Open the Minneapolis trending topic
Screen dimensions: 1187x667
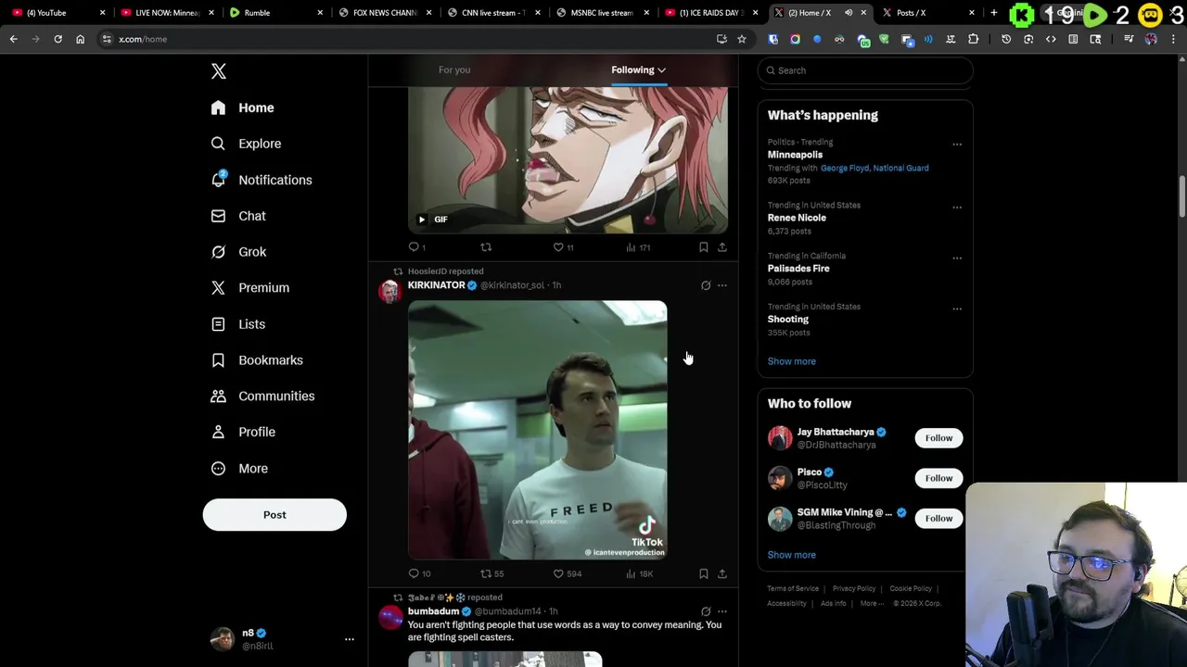[x=795, y=155]
